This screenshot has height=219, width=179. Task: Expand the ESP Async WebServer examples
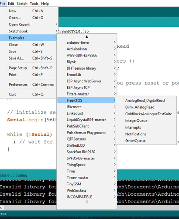point(87,81)
